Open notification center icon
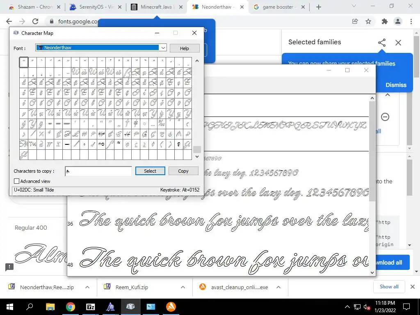The width and height of the screenshot is (420, 315). 406,307
